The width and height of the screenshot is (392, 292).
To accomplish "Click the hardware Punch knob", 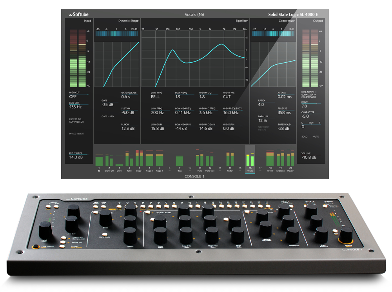I will click(x=130, y=236).
